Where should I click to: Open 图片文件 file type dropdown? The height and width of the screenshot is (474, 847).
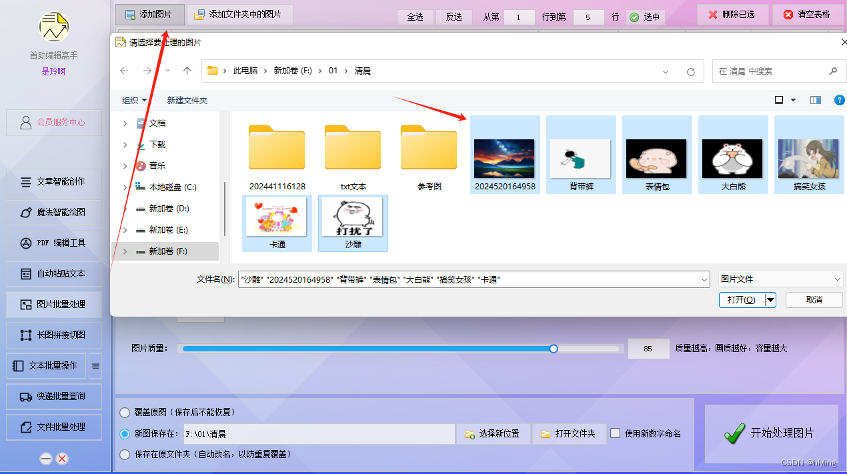tap(781, 279)
